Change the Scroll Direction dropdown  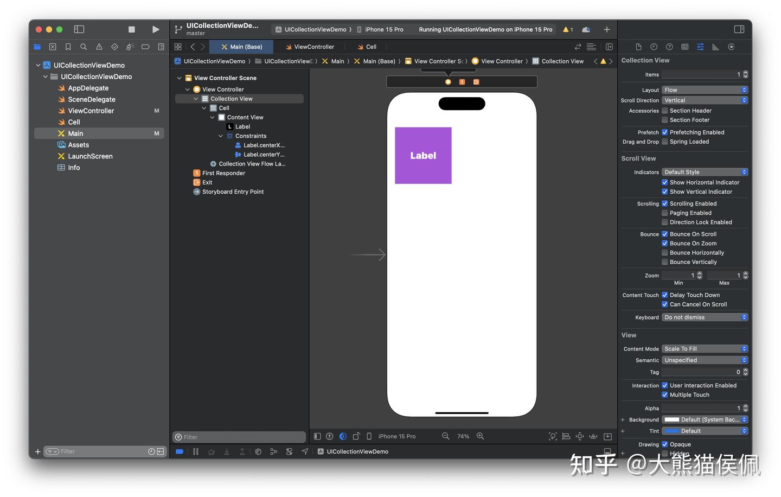pyautogui.click(x=704, y=100)
